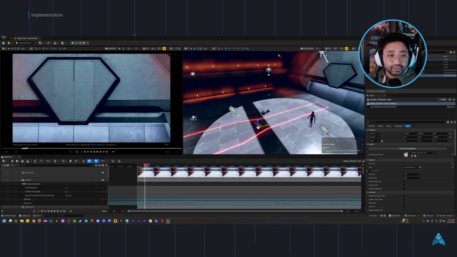Click the Current Aperture value field
This screenshot has height=257, width=457.
point(66,188)
